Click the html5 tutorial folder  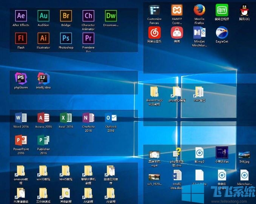66,171
